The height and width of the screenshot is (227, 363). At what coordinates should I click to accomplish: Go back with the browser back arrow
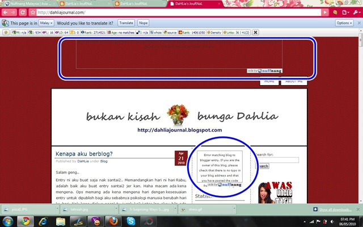[x=6, y=12]
